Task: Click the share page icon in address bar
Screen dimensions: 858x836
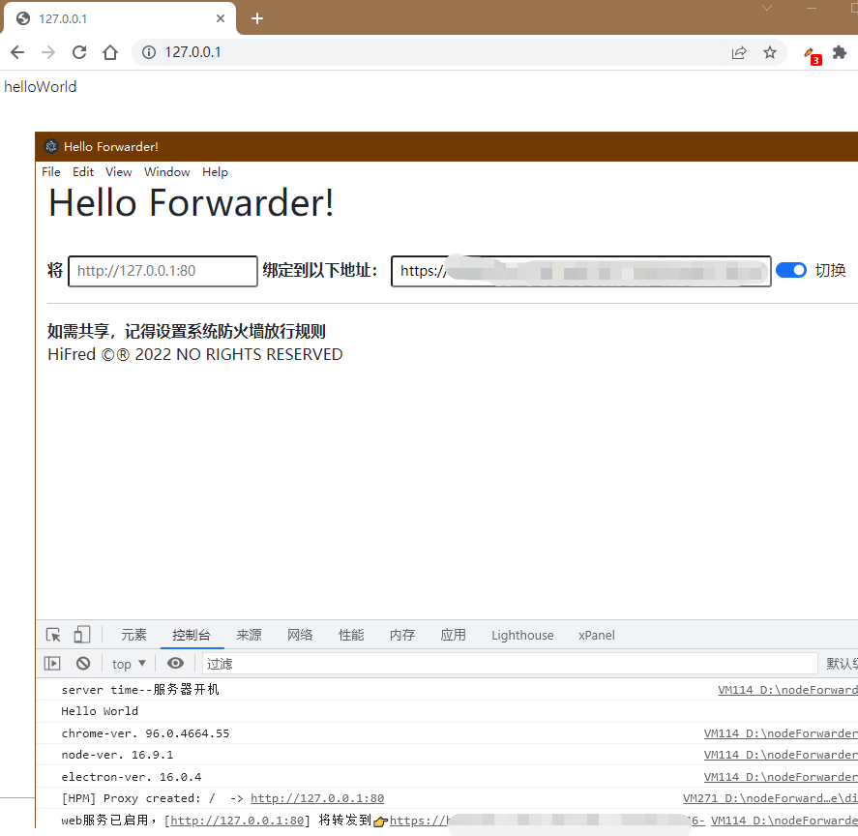Action: (739, 52)
